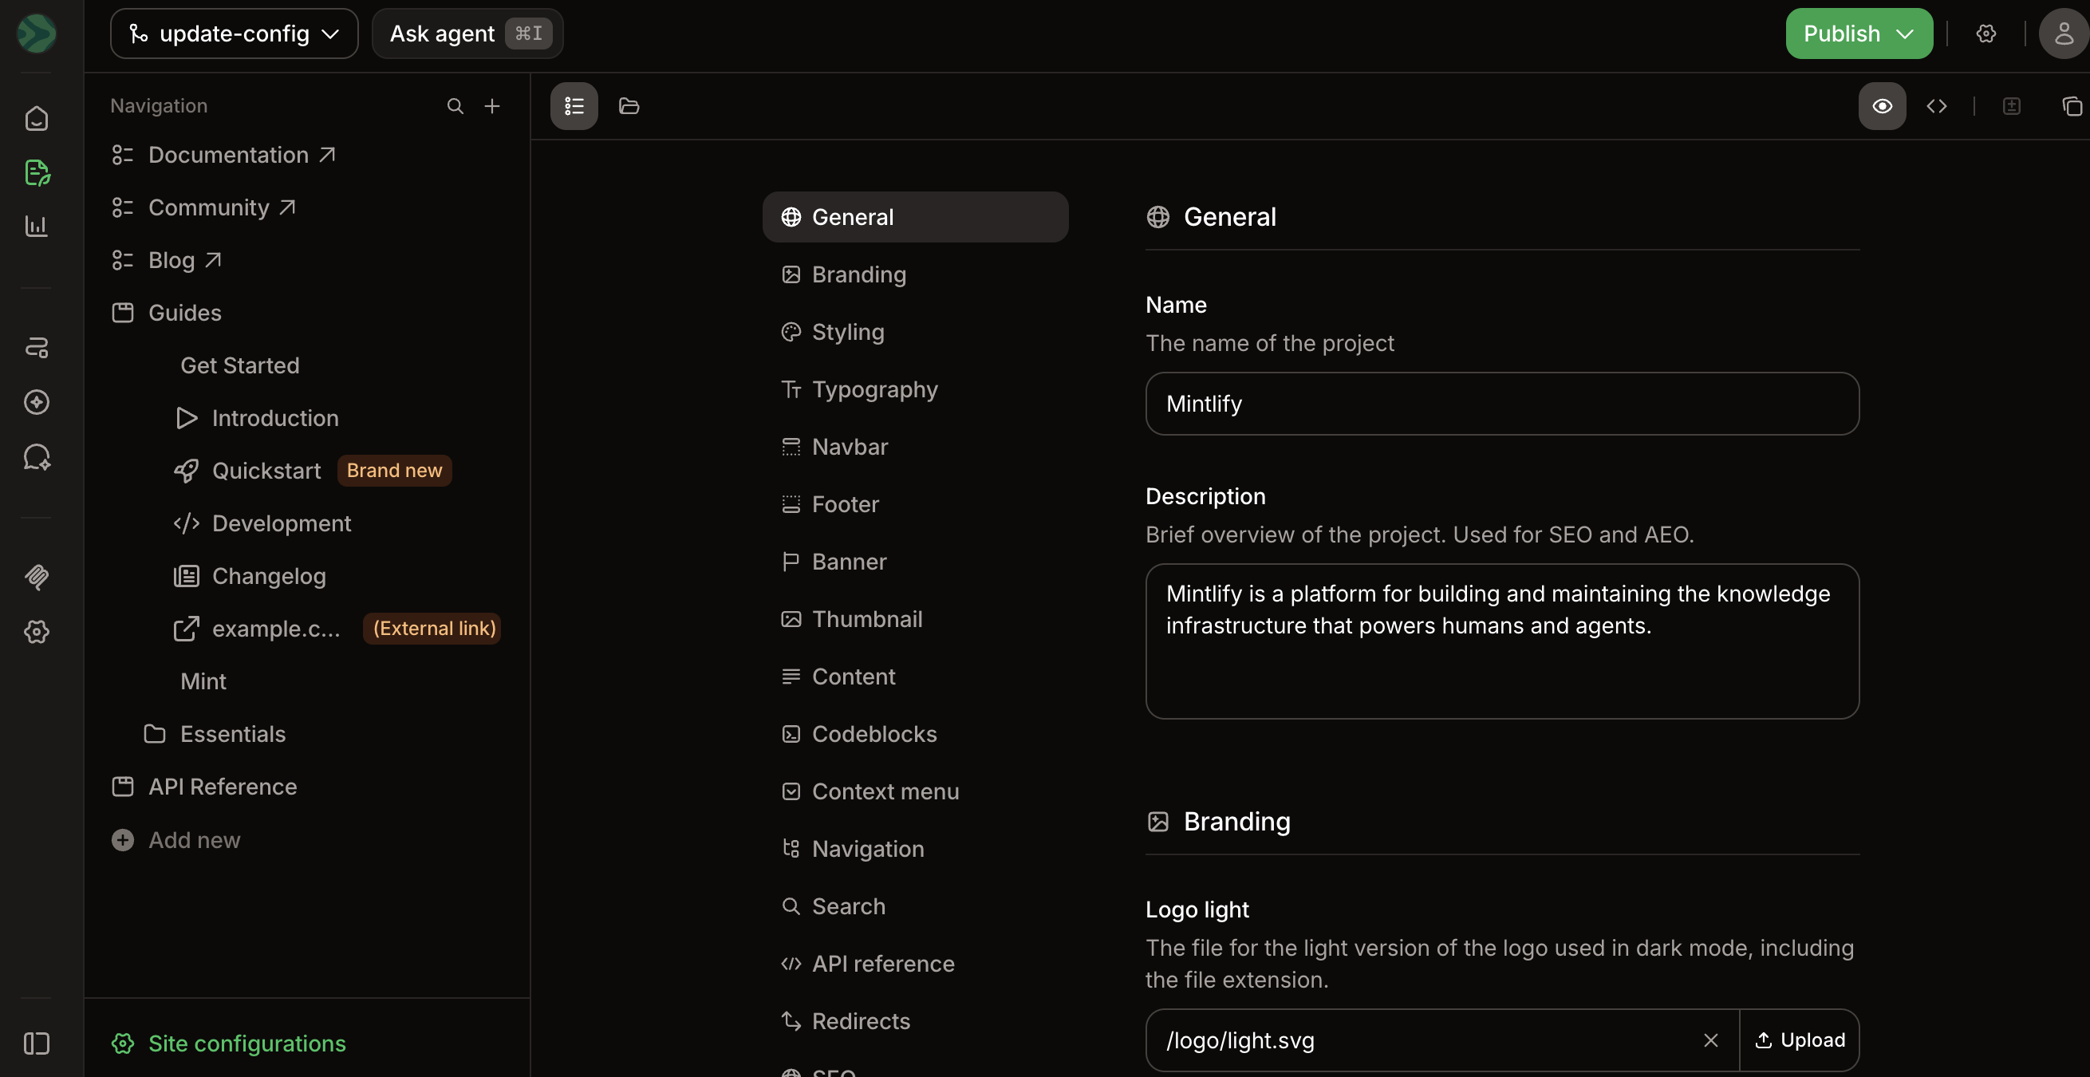The image size is (2090, 1077).
Task: Open the Community external link
Action: pyautogui.click(x=203, y=207)
